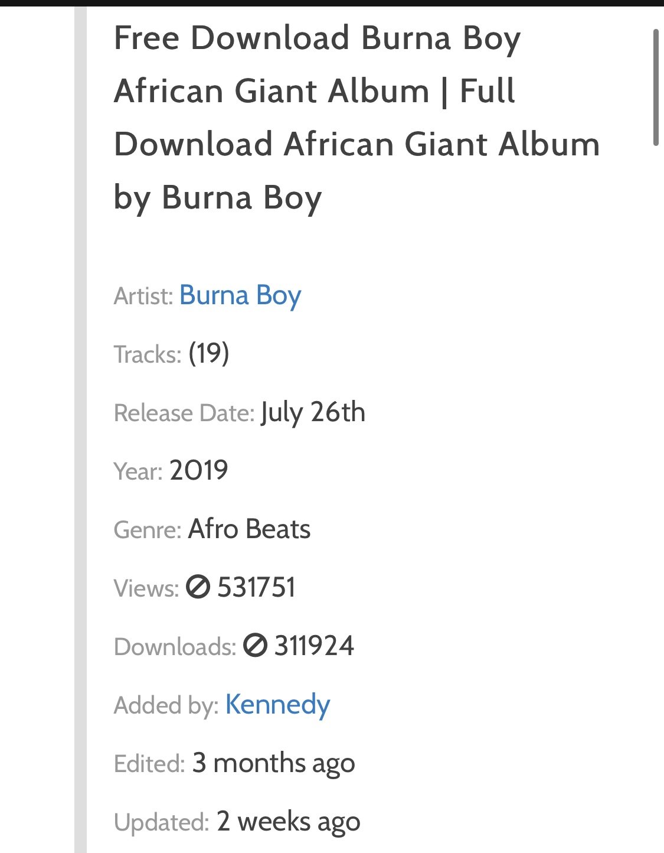Click the 311924 downloads count
664x853 pixels.
click(x=314, y=645)
